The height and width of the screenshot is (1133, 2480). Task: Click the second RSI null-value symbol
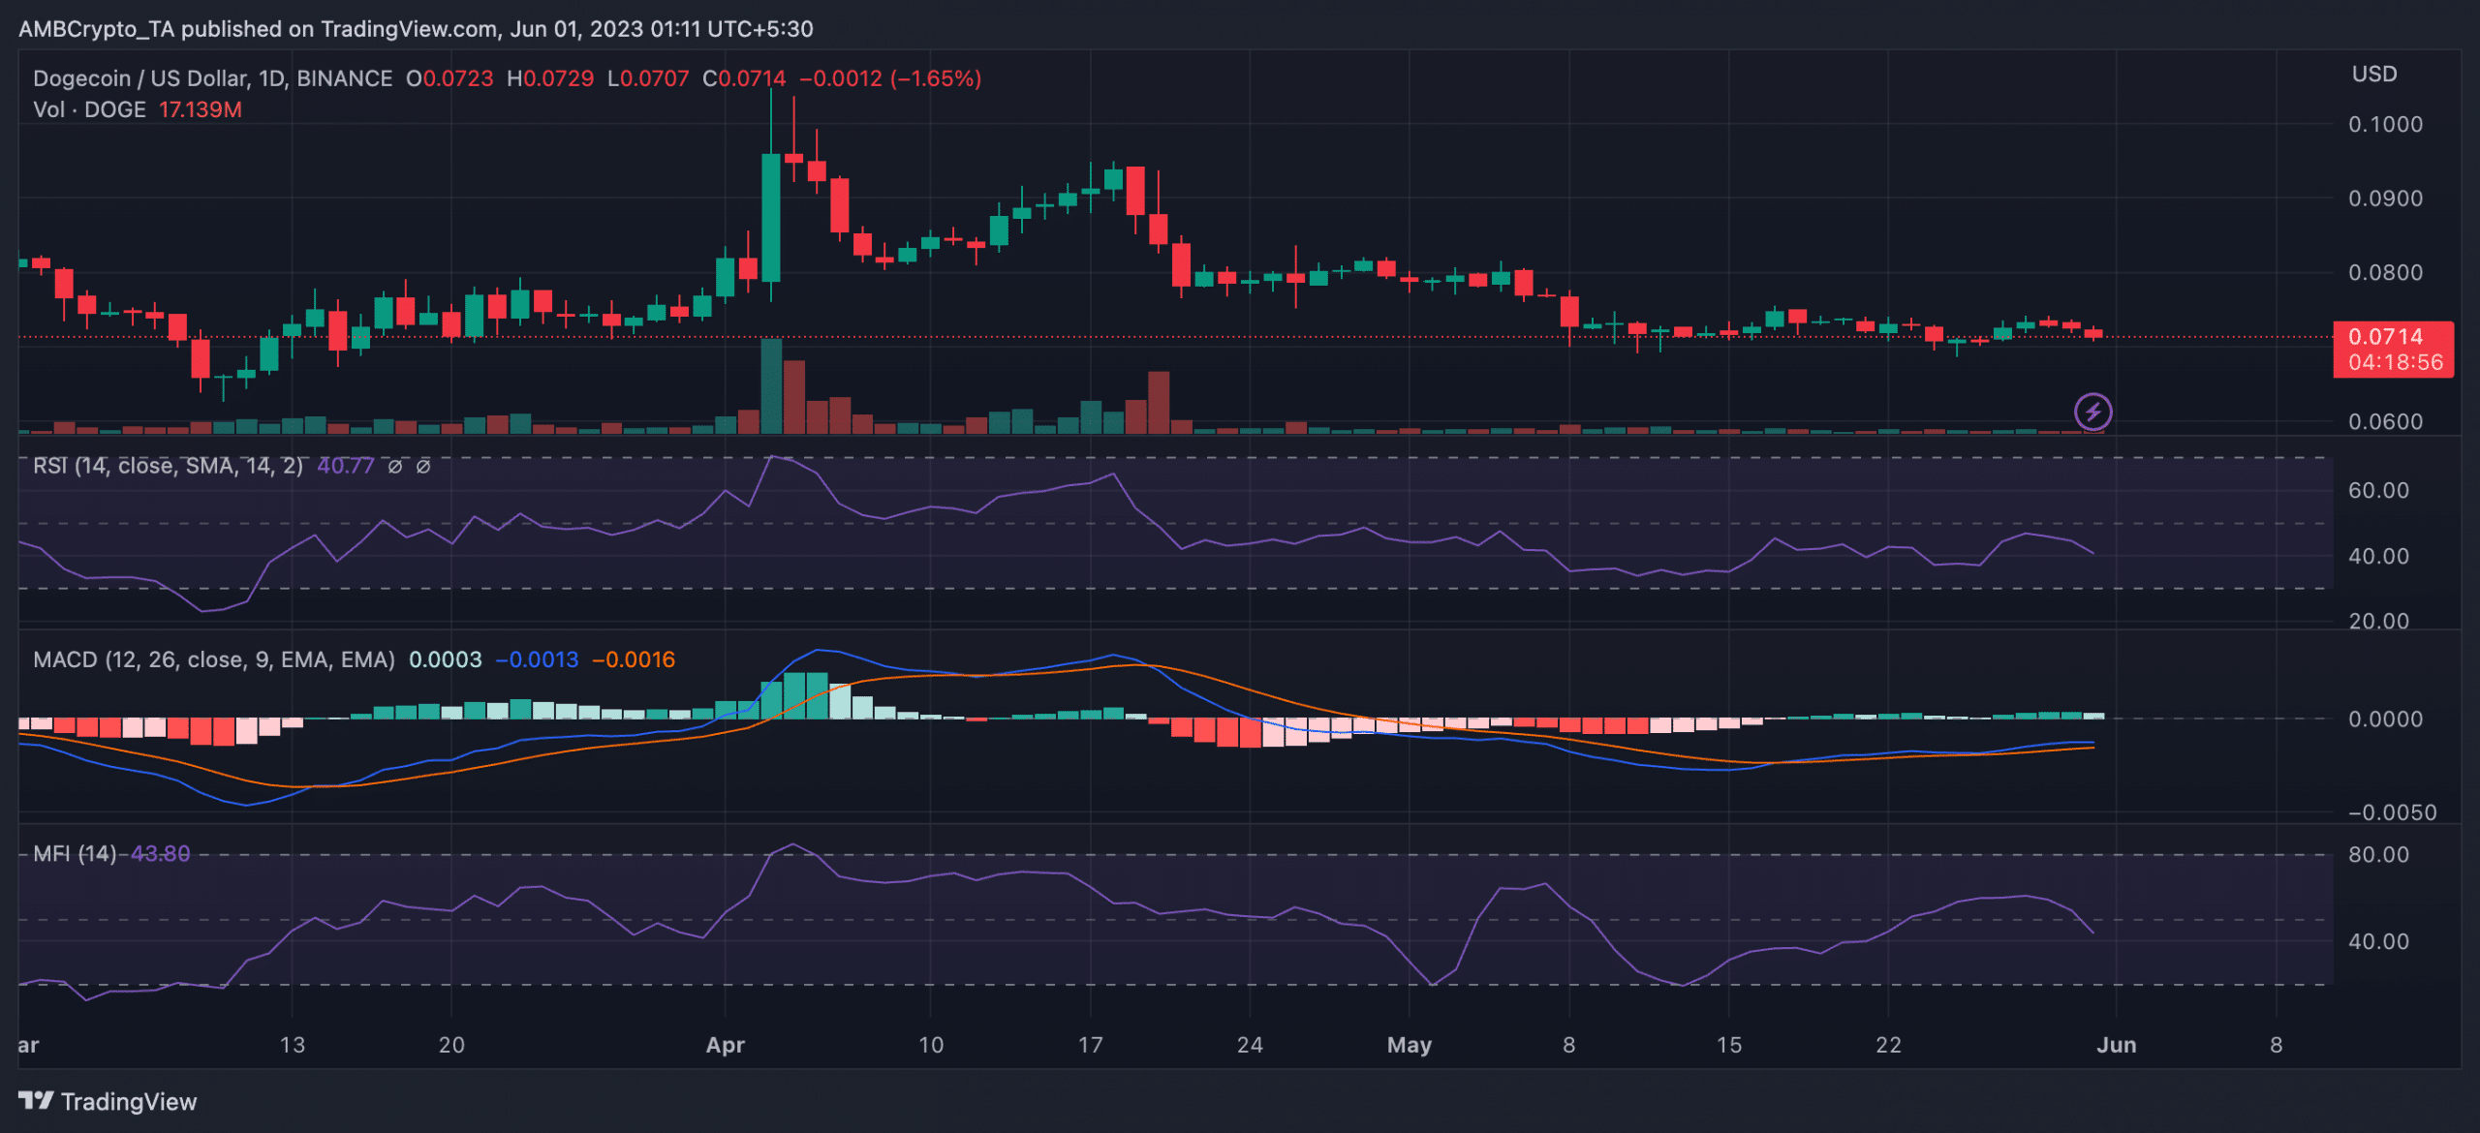422,466
